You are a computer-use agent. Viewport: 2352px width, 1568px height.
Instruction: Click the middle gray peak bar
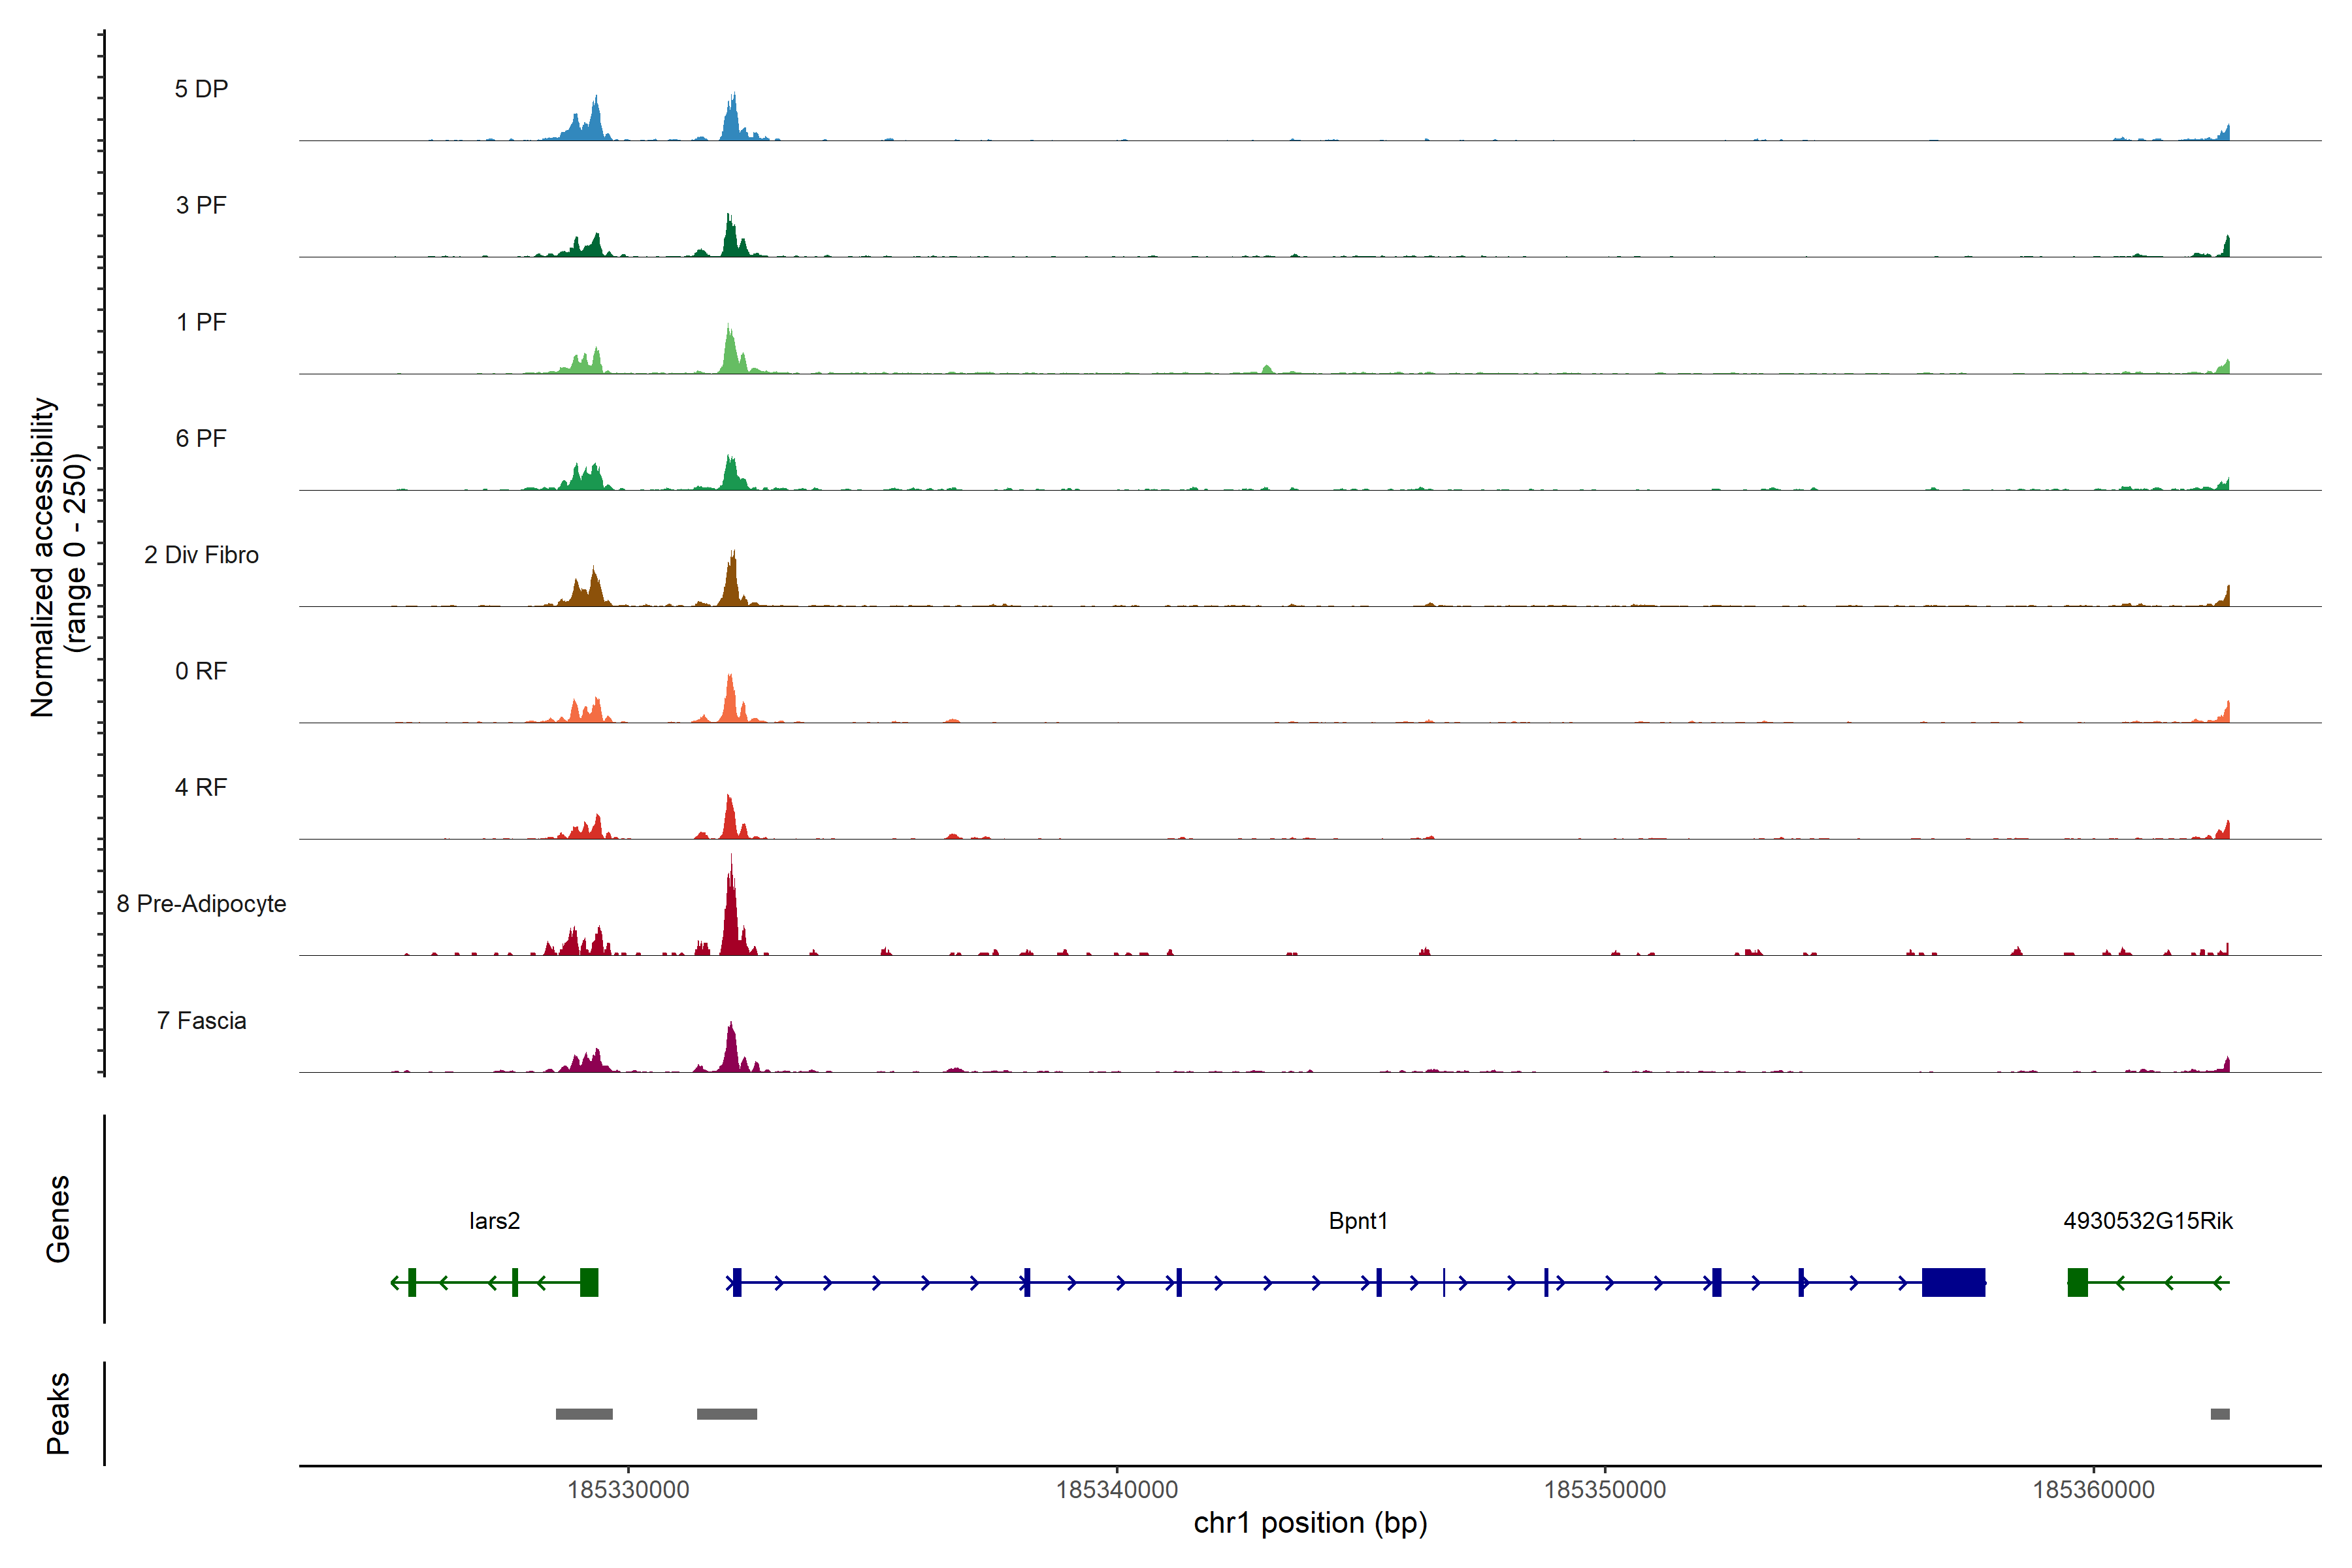pyautogui.click(x=727, y=1414)
